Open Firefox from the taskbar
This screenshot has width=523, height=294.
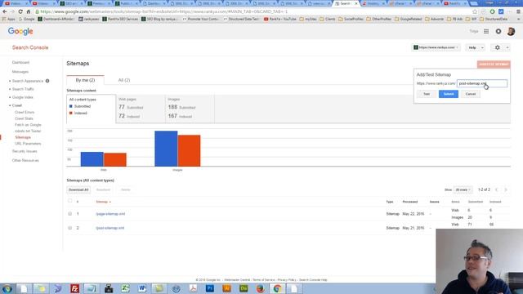260,288
